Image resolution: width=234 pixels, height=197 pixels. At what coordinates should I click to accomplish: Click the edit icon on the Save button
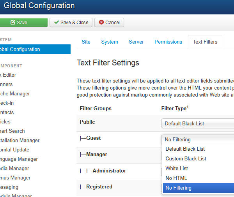tap(13, 23)
